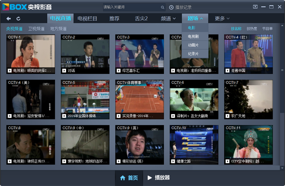This screenshot has height=186, width=285.
Task: Show 央视频道 channel list
Action: [14, 29]
